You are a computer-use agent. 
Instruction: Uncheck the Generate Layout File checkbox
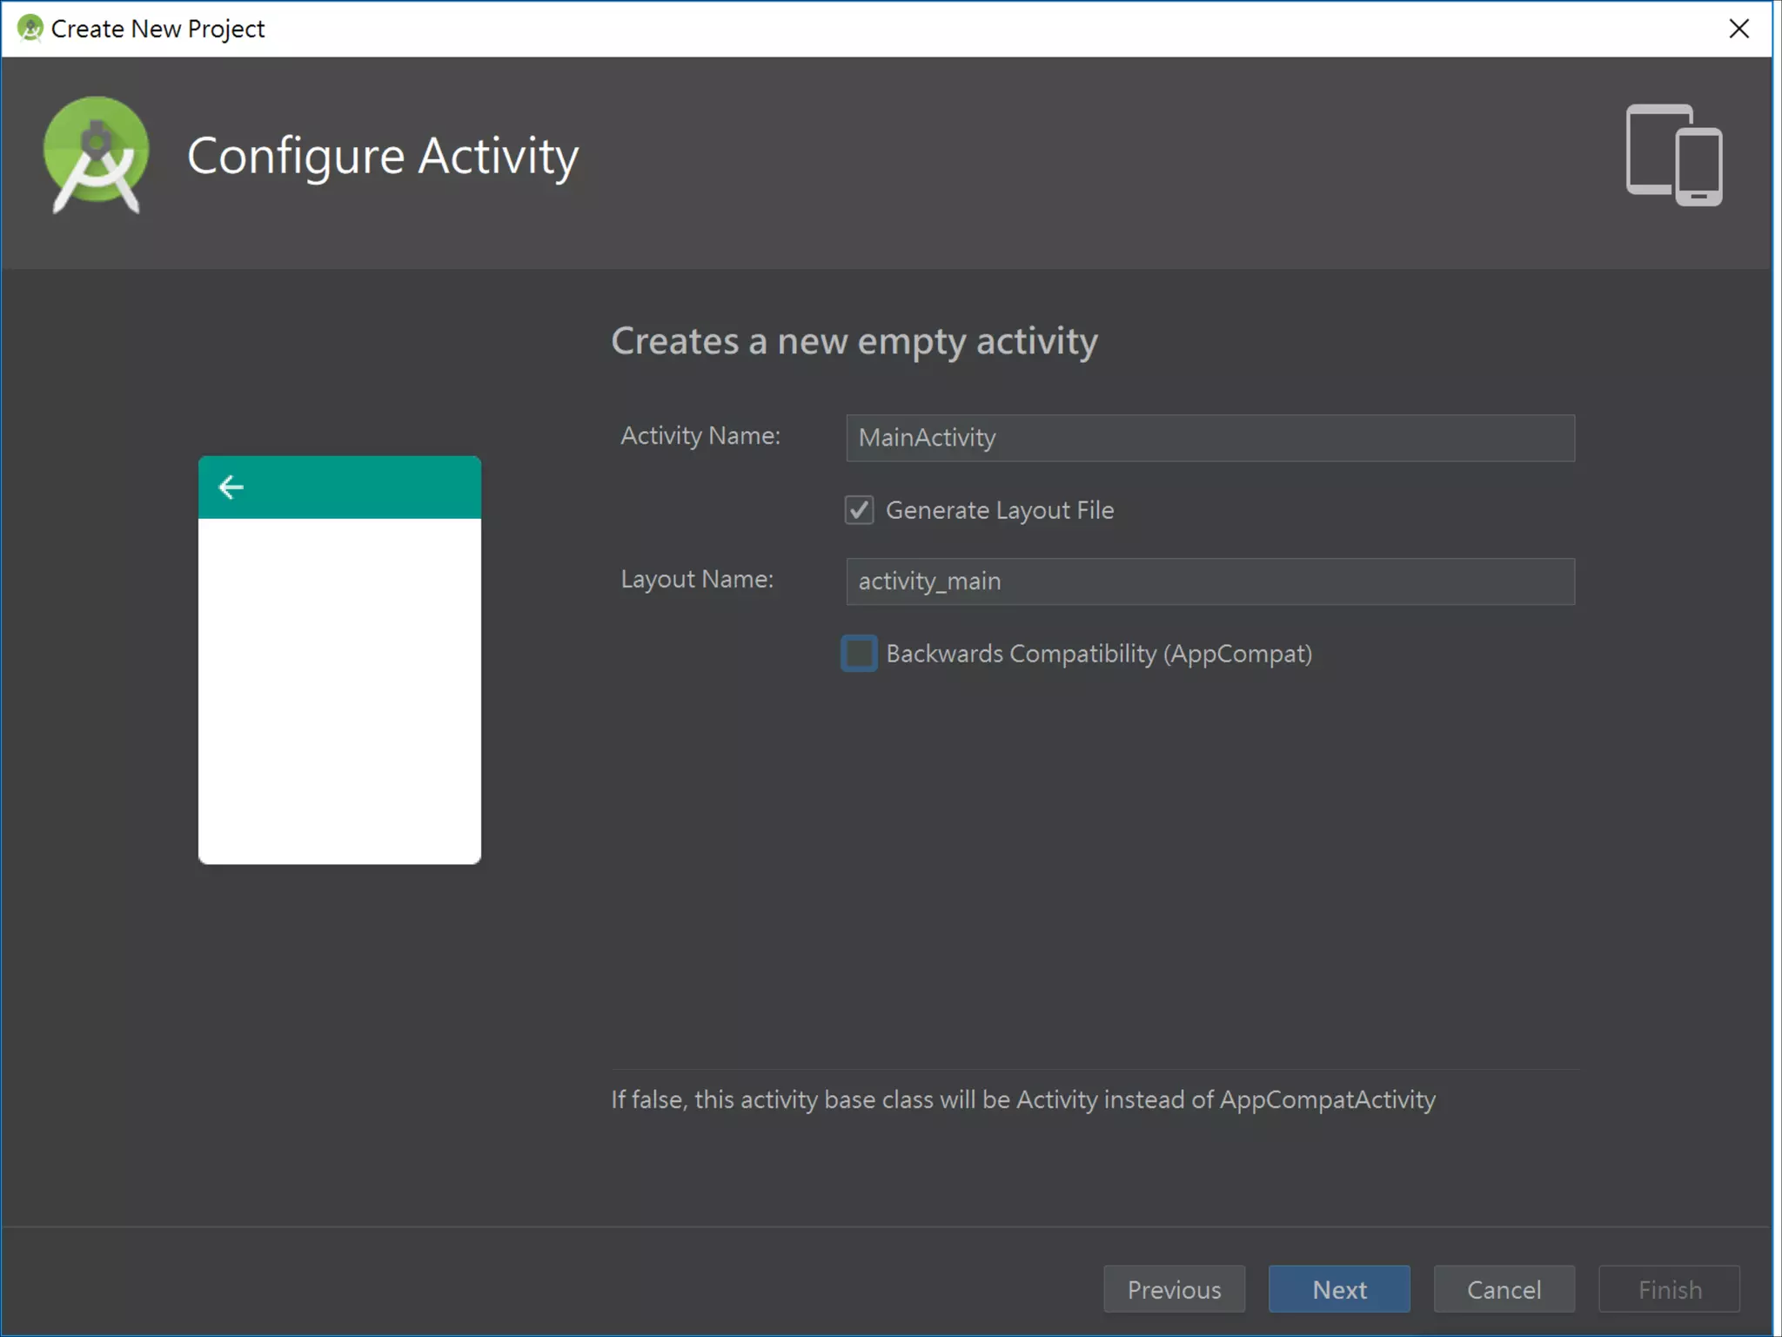click(x=859, y=510)
